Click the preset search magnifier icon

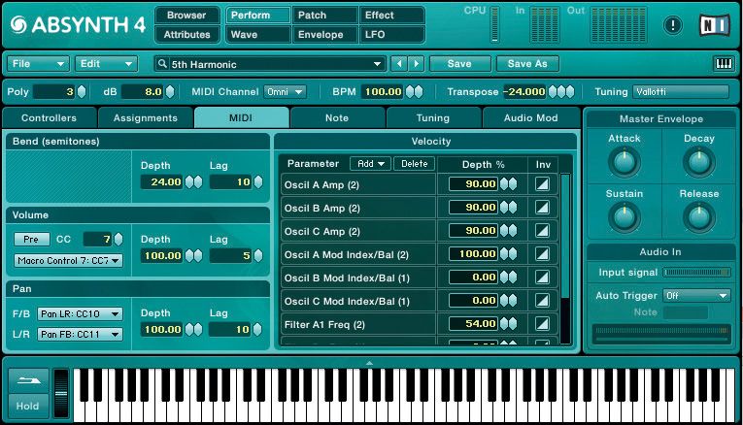(162, 63)
